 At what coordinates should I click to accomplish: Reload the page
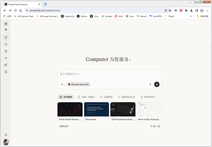click(x=15, y=10)
